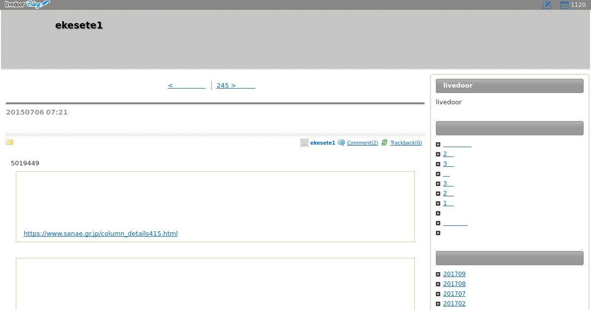Open the ekesete1 author link
The height and width of the screenshot is (310, 591).
tap(323, 143)
